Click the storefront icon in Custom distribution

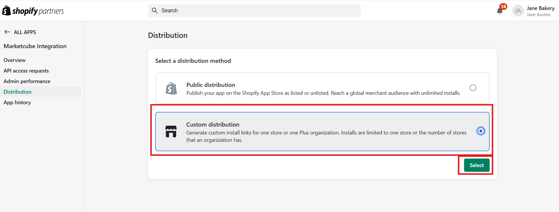coord(171,132)
